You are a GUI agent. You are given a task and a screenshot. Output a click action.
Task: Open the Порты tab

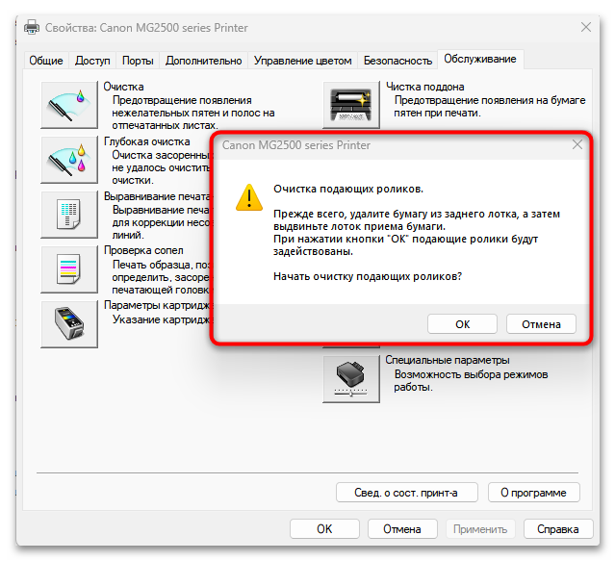138,61
